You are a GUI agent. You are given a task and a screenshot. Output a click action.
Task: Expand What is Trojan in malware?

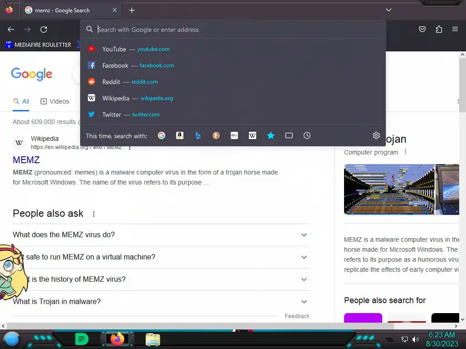pos(161,302)
